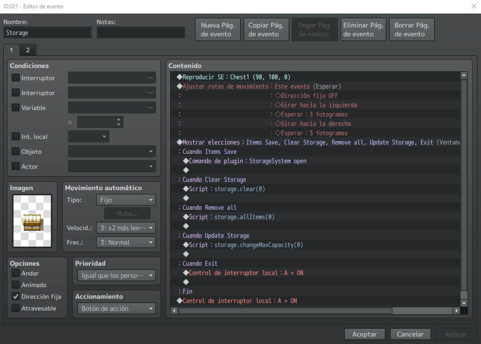
Task: Open the Tipo movement dropdown
Action: 126,200
